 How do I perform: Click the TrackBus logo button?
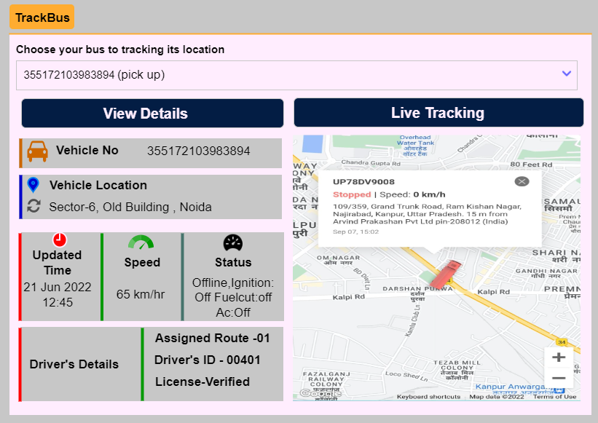42,17
